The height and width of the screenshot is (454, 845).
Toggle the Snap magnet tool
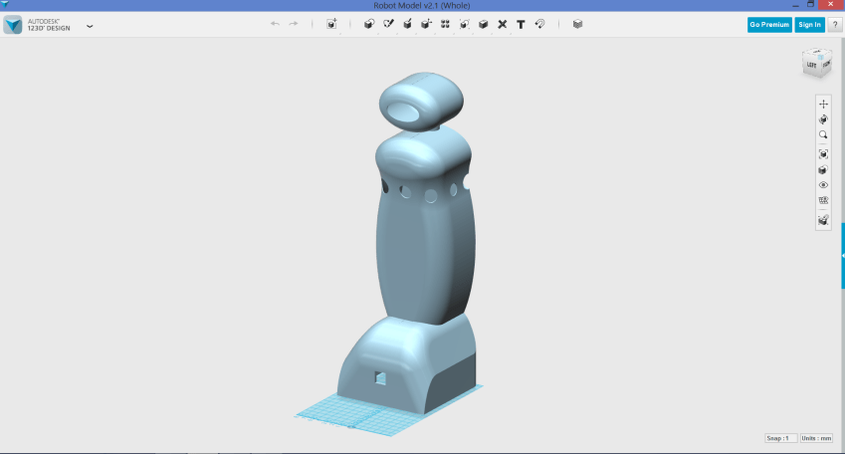click(x=539, y=24)
